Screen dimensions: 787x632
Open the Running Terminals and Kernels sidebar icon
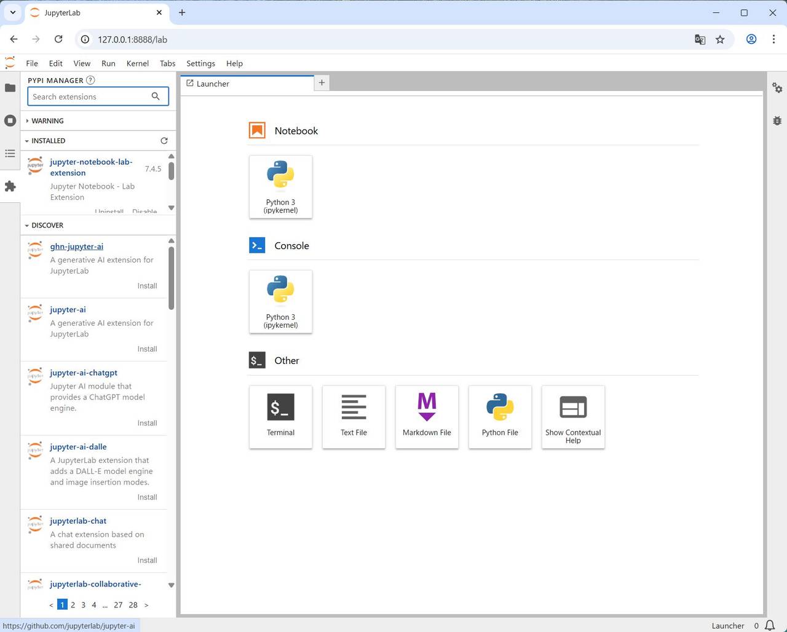click(x=10, y=120)
